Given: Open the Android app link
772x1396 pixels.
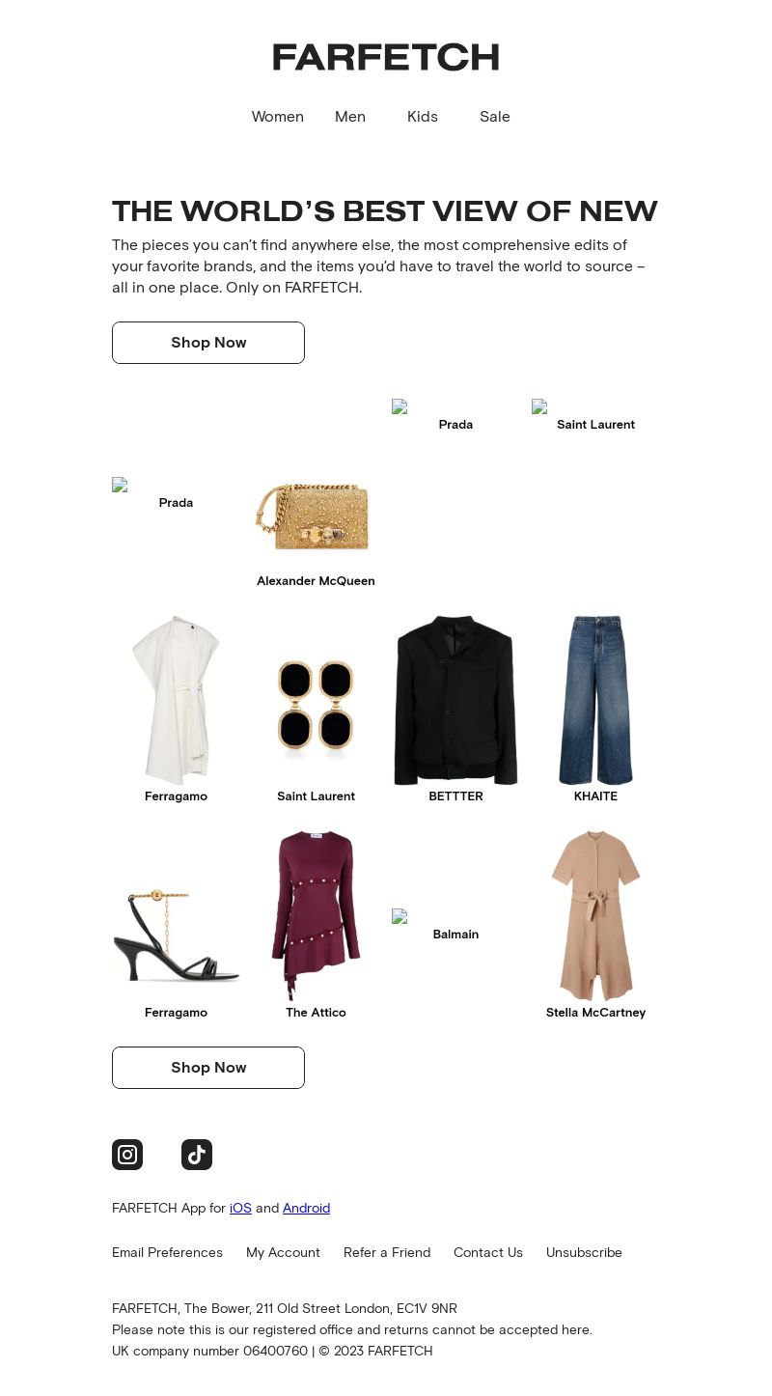Looking at the screenshot, I should [306, 1208].
